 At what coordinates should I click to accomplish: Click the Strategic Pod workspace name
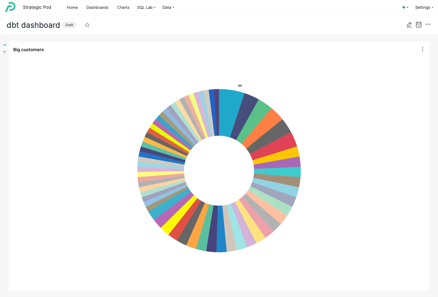[37, 7]
